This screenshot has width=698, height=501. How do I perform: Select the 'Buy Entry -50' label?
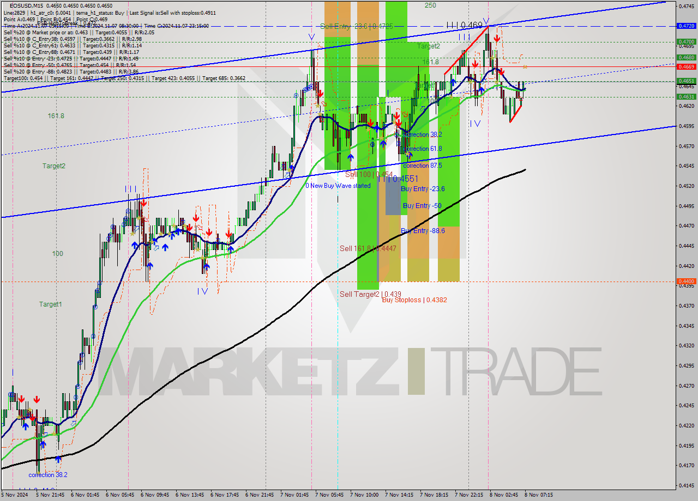tap(422, 206)
